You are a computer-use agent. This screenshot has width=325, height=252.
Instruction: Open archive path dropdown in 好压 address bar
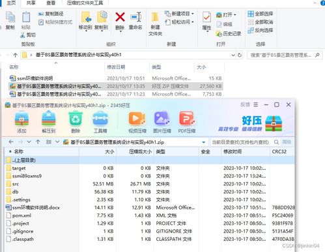[x=204, y=142]
